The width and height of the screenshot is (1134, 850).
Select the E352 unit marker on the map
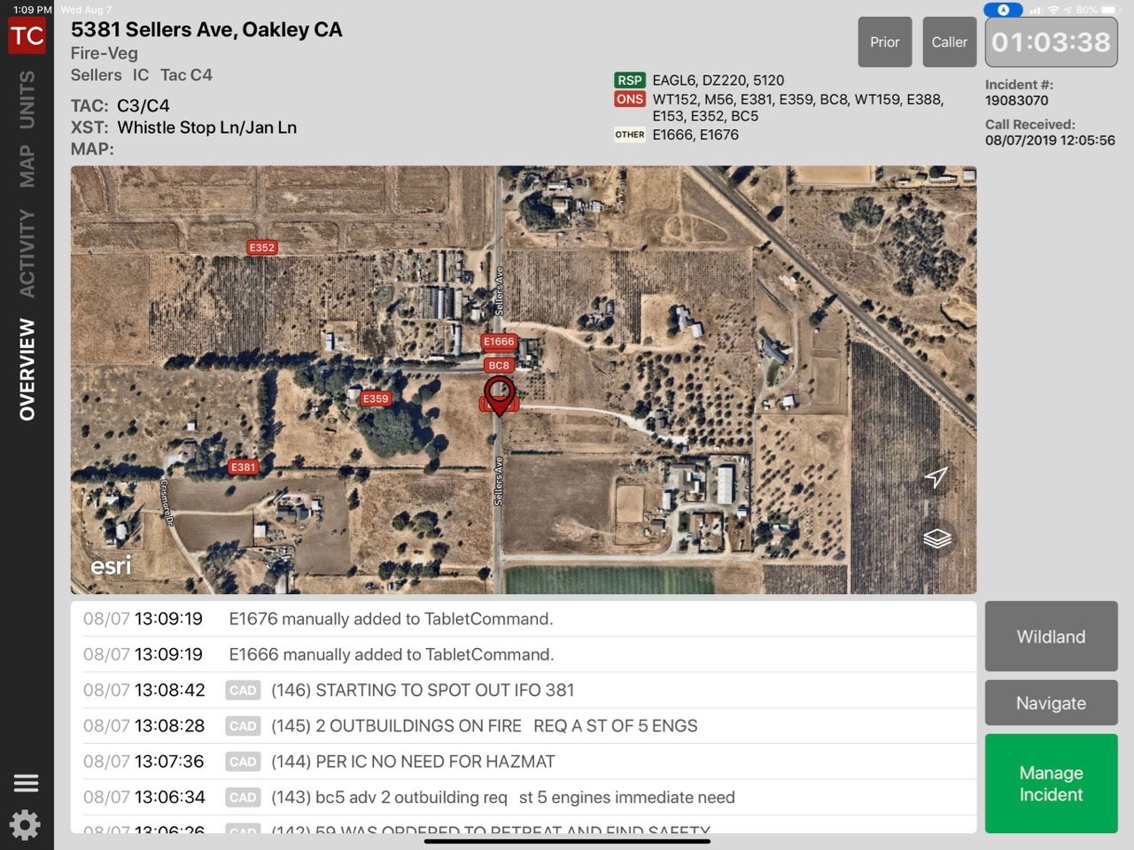pos(260,248)
